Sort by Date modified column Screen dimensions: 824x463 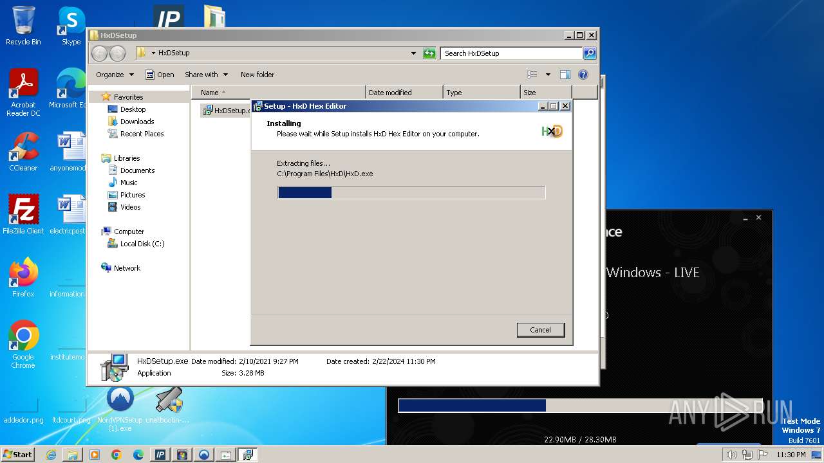click(404, 93)
